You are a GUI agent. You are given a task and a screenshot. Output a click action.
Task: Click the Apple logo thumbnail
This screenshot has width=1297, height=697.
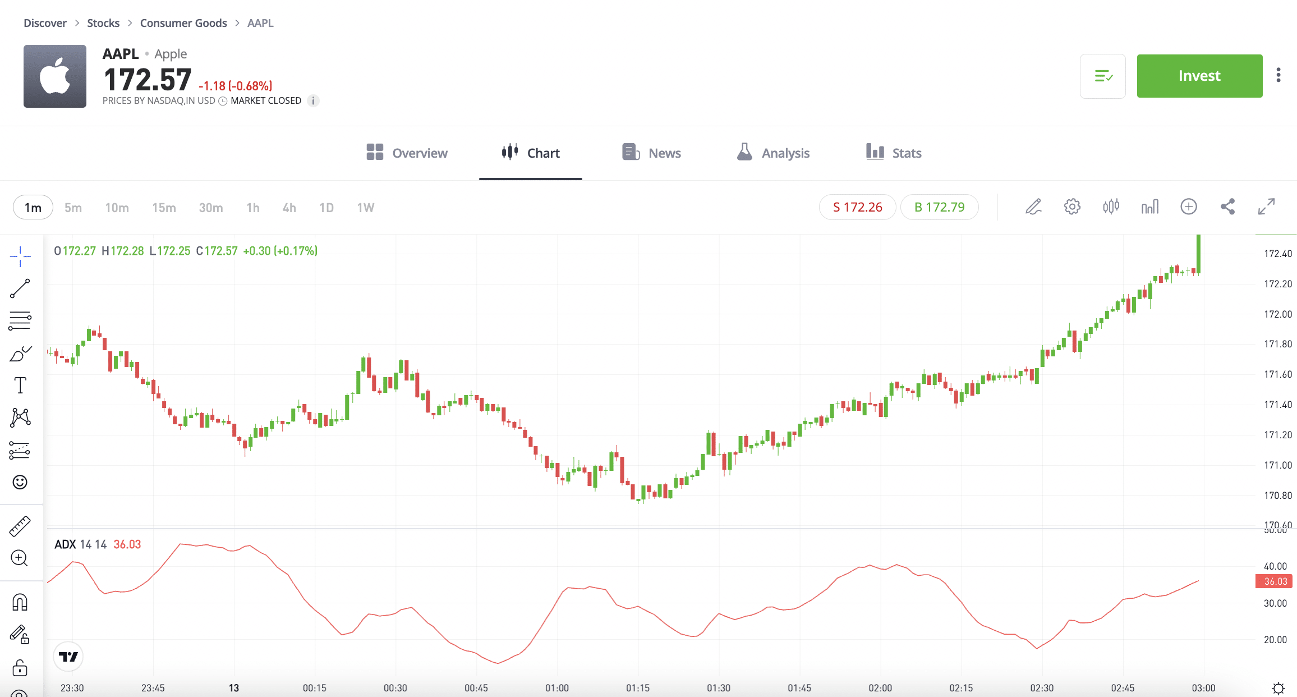pyautogui.click(x=55, y=76)
